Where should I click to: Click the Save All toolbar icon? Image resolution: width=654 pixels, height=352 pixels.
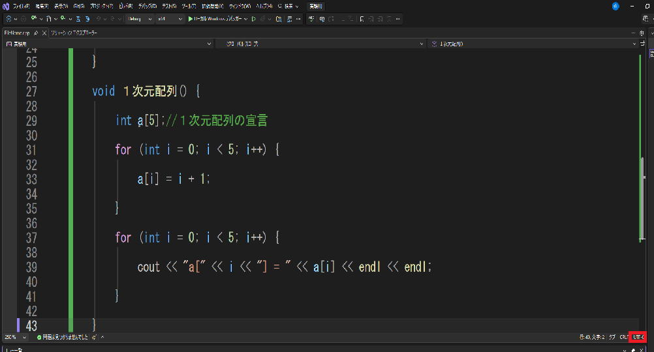[86, 19]
